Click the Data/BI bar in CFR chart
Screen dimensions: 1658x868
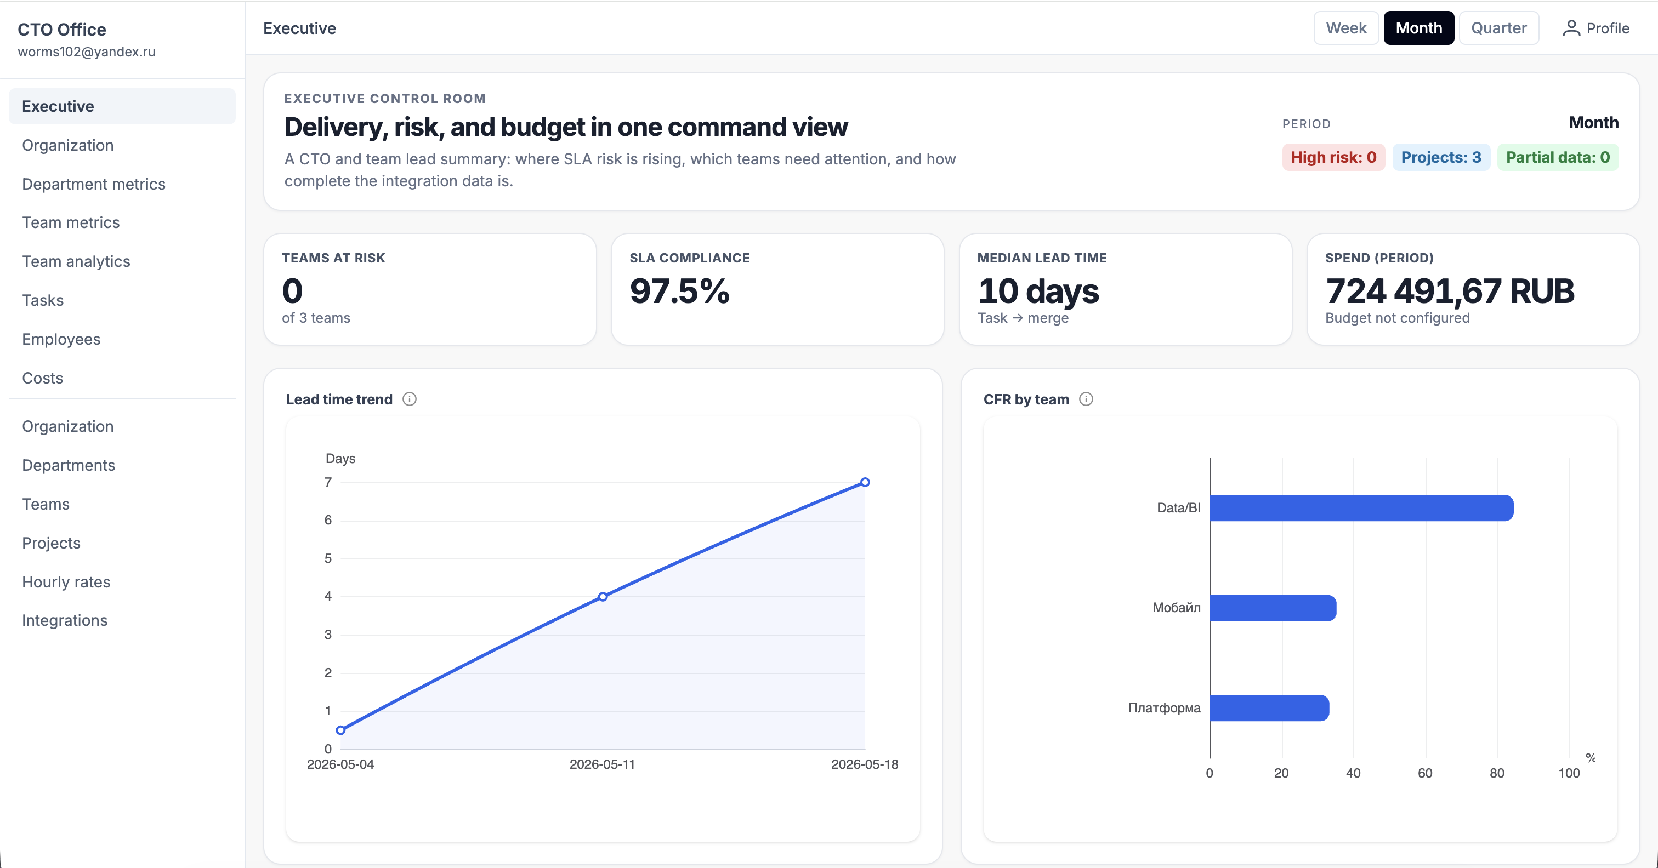tap(1361, 509)
